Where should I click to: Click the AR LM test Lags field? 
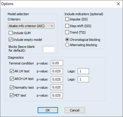coord(83,71)
